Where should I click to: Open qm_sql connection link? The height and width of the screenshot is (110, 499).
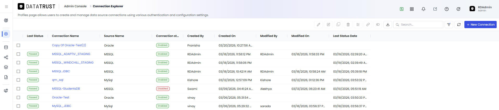point(58,80)
